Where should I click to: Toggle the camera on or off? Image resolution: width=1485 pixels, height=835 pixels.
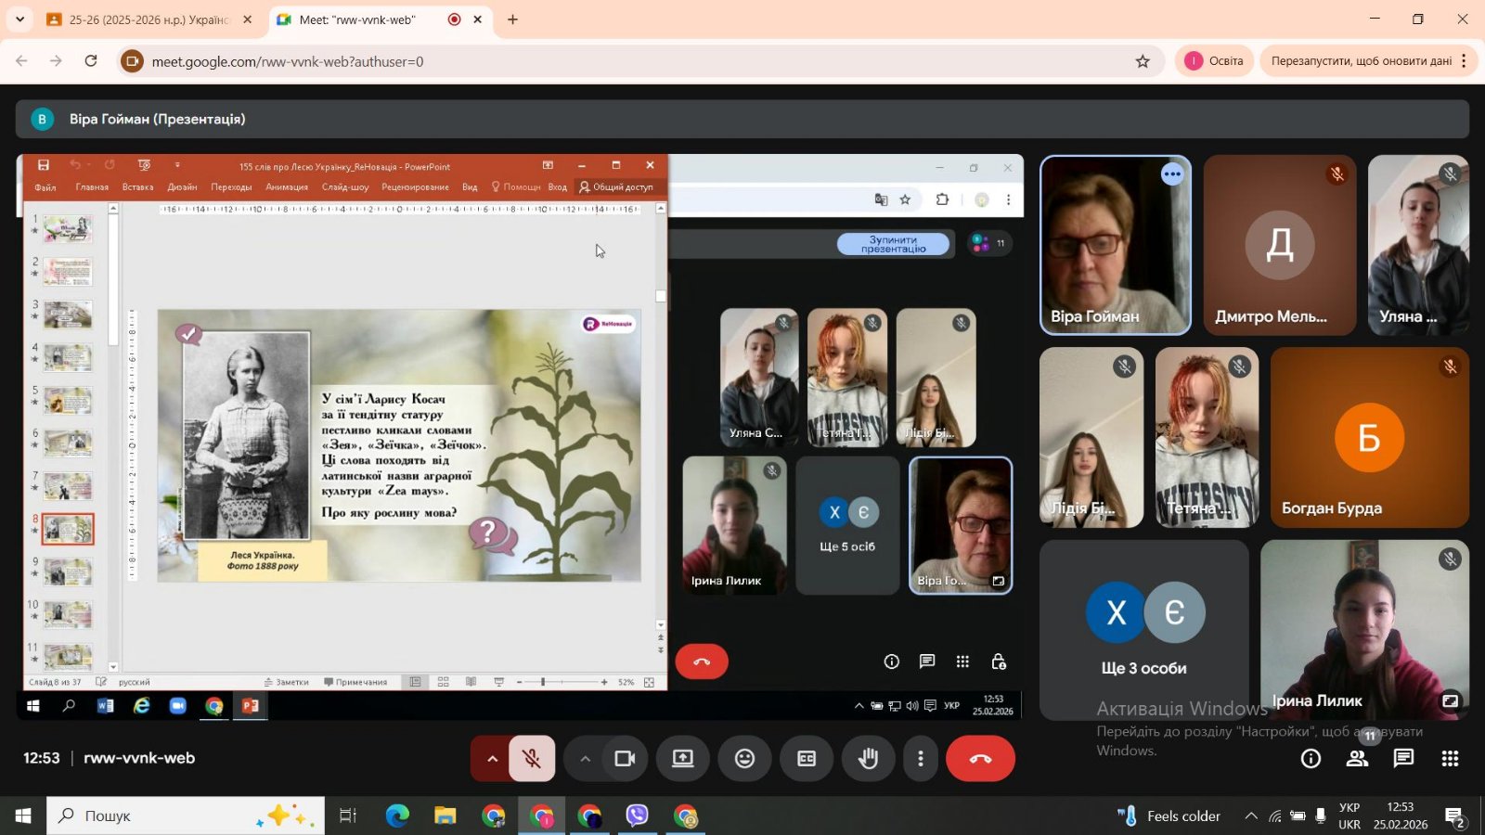[x=625, y=759]
